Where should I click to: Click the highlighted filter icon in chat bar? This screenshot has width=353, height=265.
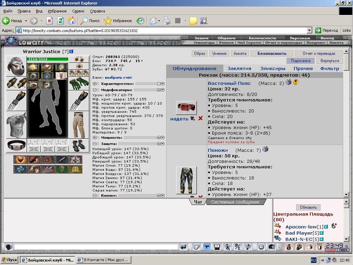(x=207, y=247)
